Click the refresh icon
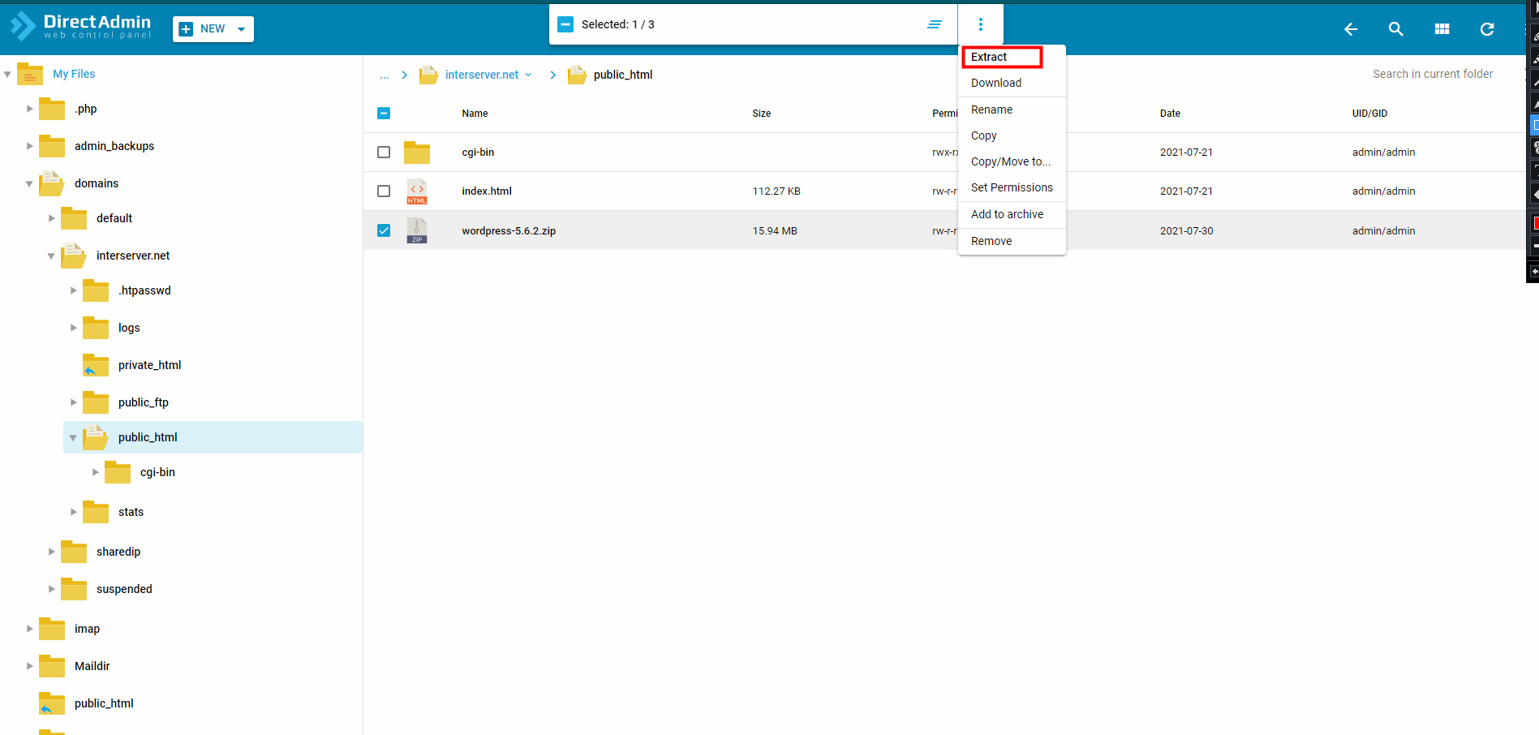Viewport: 1539px width, 735px height. pos(1487,29)
